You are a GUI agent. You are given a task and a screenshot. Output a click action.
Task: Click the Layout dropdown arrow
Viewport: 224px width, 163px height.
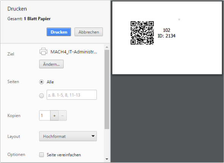[93, 136]
